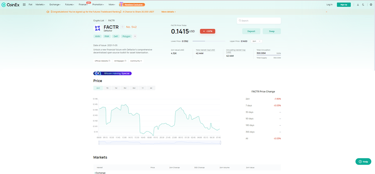Toggle the FACTR favorite star
This screenshot has width=375, height=174.
pyautogui.click(x=122, y=27)
